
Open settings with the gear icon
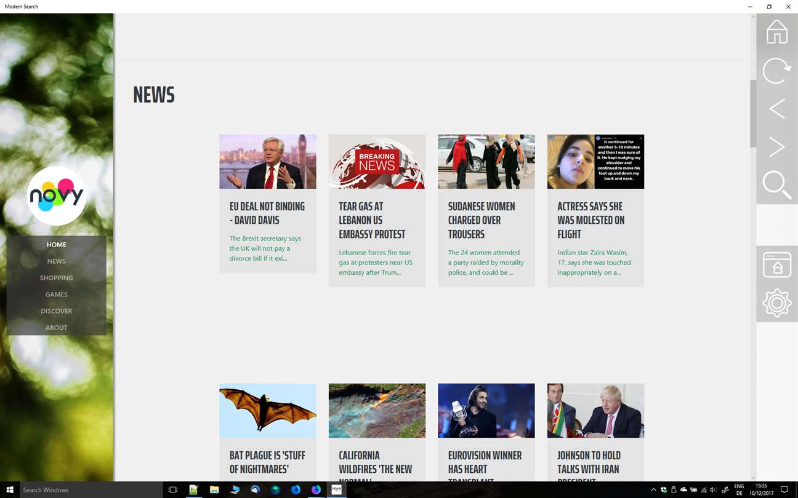coord(777,302)
